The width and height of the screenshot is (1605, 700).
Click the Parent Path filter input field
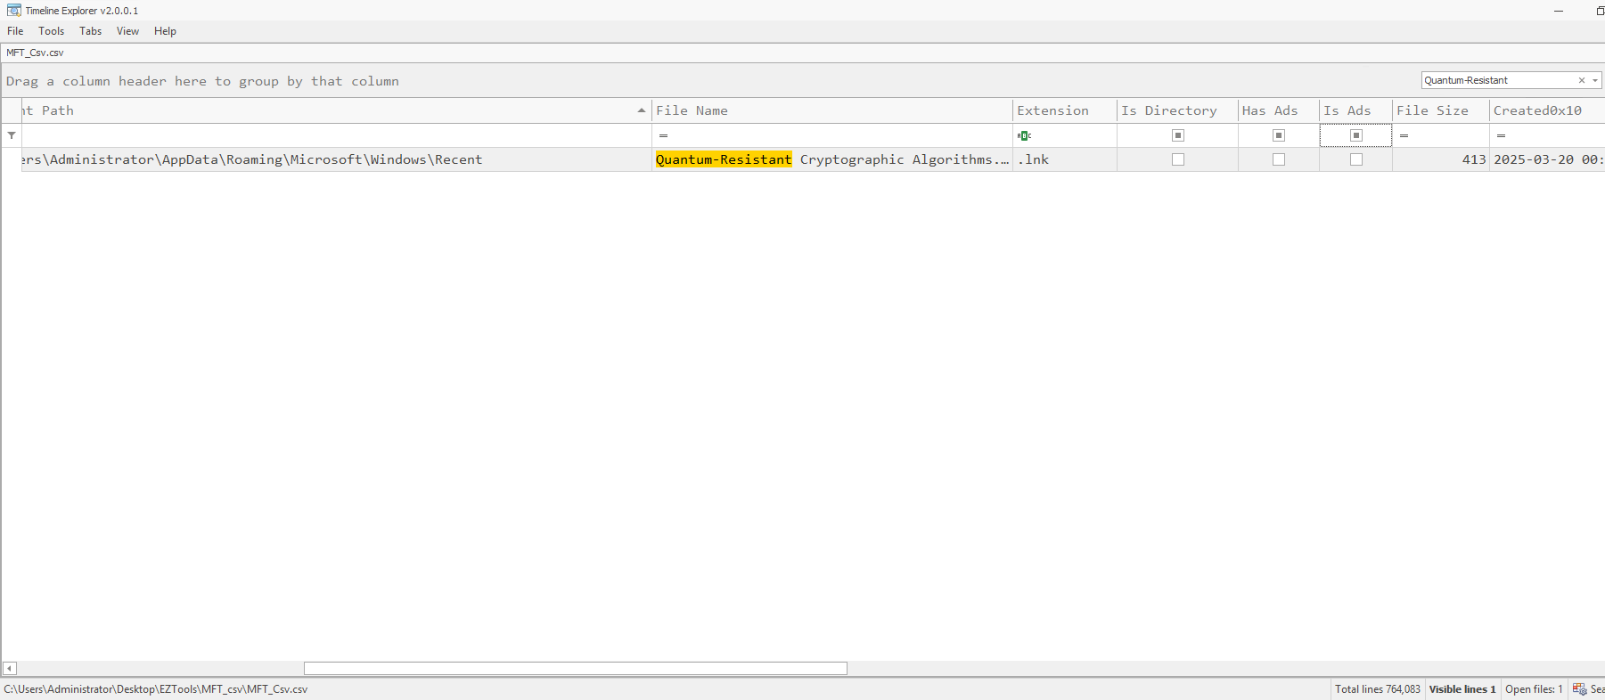click(x=335, y=135)
